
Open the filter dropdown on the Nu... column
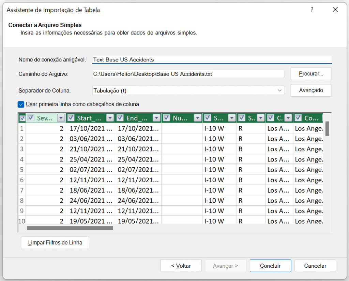click(198, 117)
